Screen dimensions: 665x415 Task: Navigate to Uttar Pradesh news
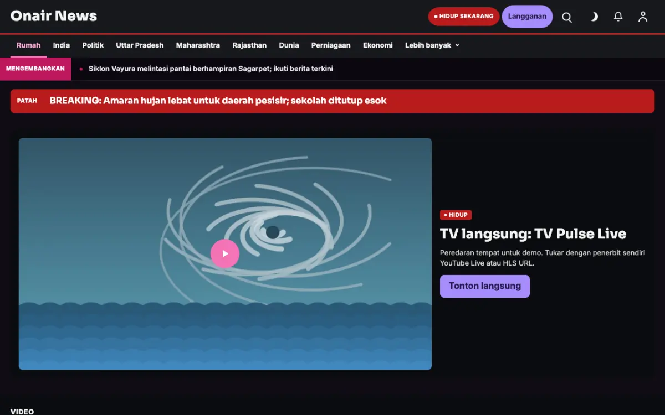point(140,45)
